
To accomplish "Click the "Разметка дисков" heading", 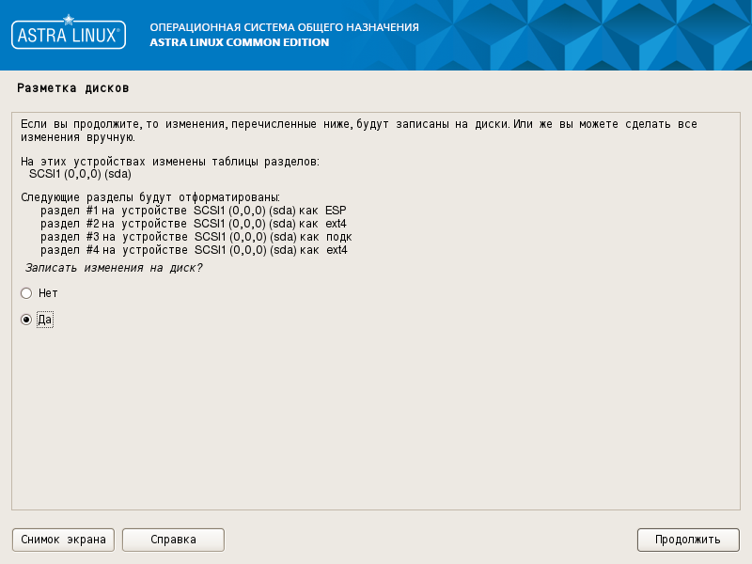I will pyautogui.click(x=72, y=87).
